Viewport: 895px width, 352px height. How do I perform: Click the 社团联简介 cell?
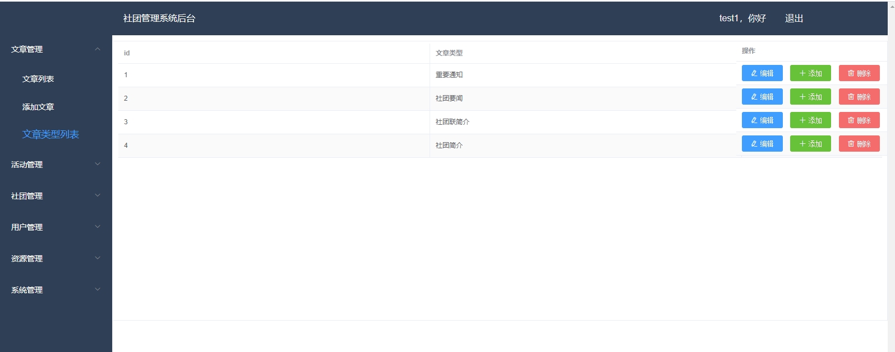point(583,122)
